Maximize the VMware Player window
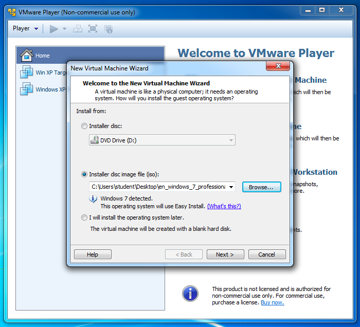 click(322, 10)
